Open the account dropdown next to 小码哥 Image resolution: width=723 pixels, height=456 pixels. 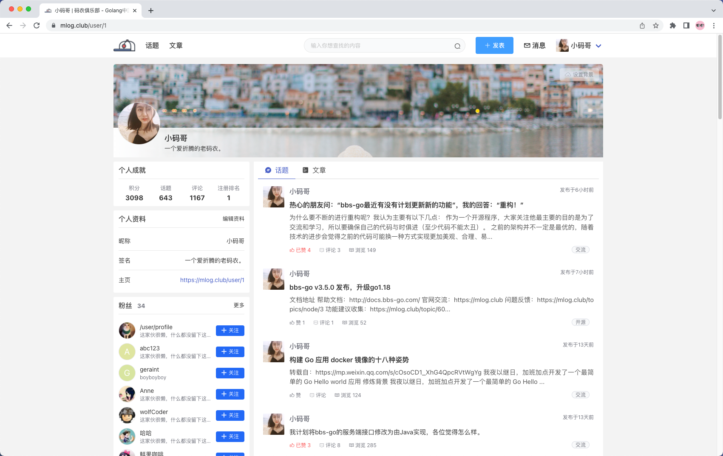tap(598, 45)
